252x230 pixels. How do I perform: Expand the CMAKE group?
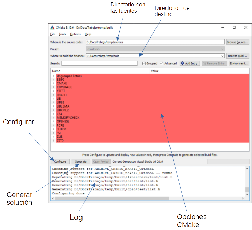[x=53, y=83]
